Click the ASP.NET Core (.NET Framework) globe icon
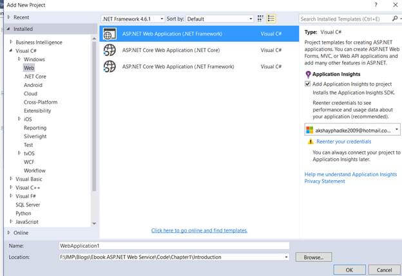Viewport: 402px width, 276px height. 110,66
